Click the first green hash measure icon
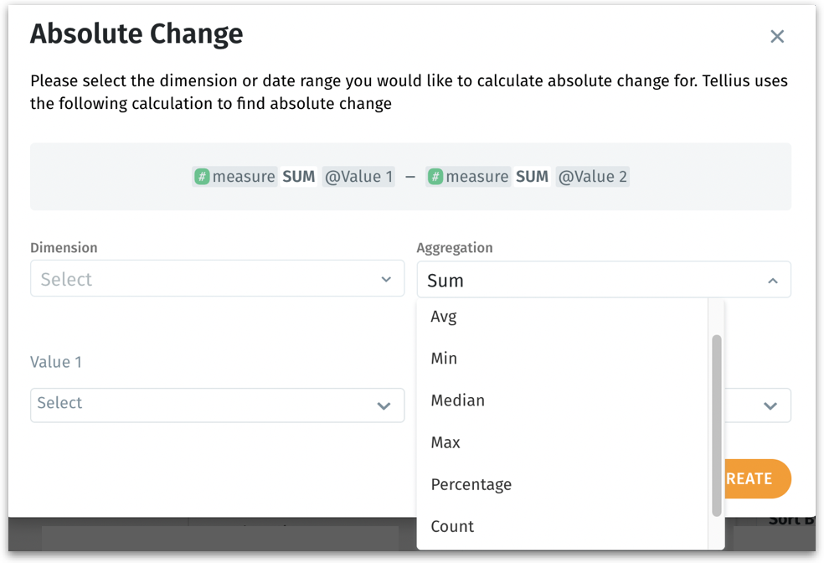Viewport: 824px width, 563px height. [x=202, y=177]
